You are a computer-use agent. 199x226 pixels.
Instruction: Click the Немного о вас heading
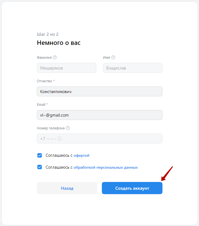tap(59, 43)
